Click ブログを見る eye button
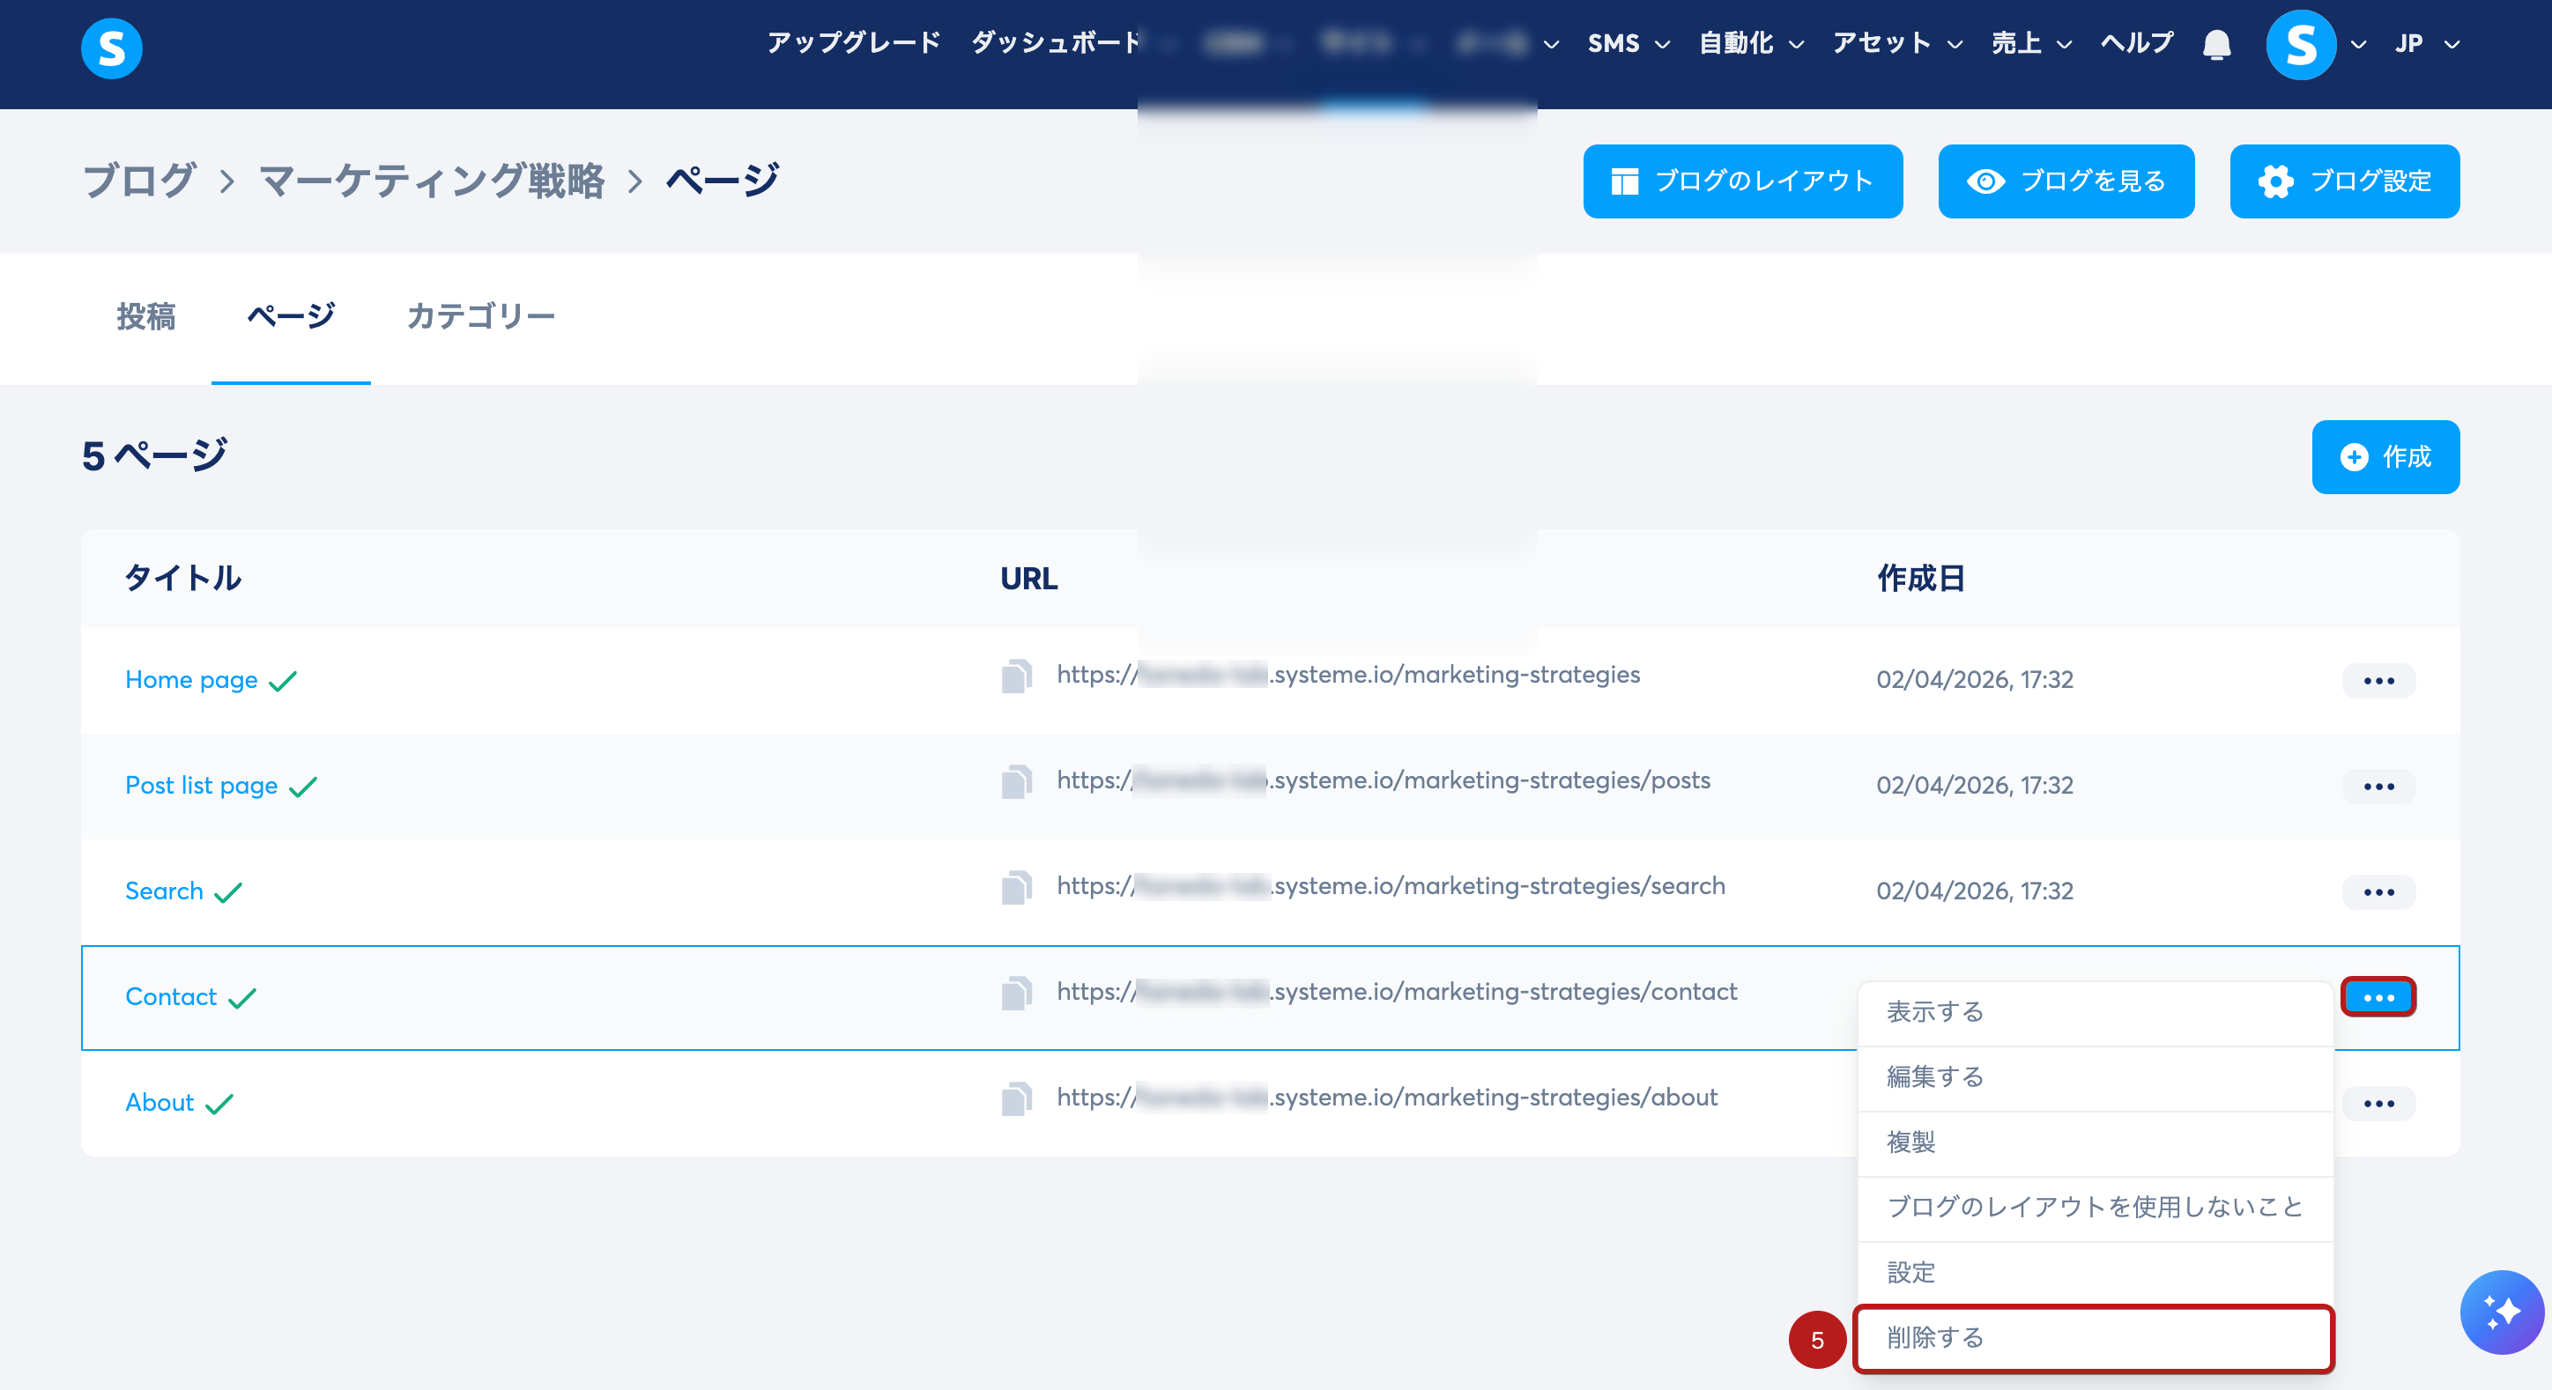The width and height of the screenshot is (2552, 1390). pos(2066,181)
